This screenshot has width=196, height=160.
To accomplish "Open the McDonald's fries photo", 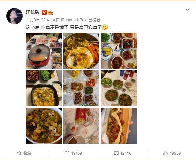I will coord(81,126).
